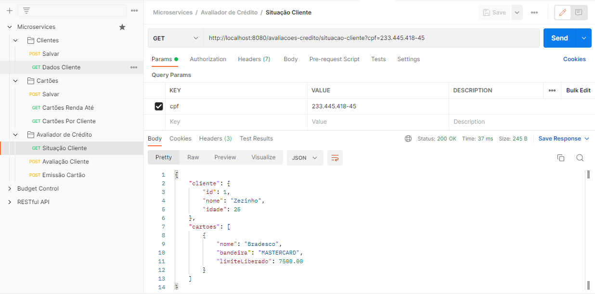Screen dimensions: 595x294
Task: Open the Cookies manager
Action: 574,59
